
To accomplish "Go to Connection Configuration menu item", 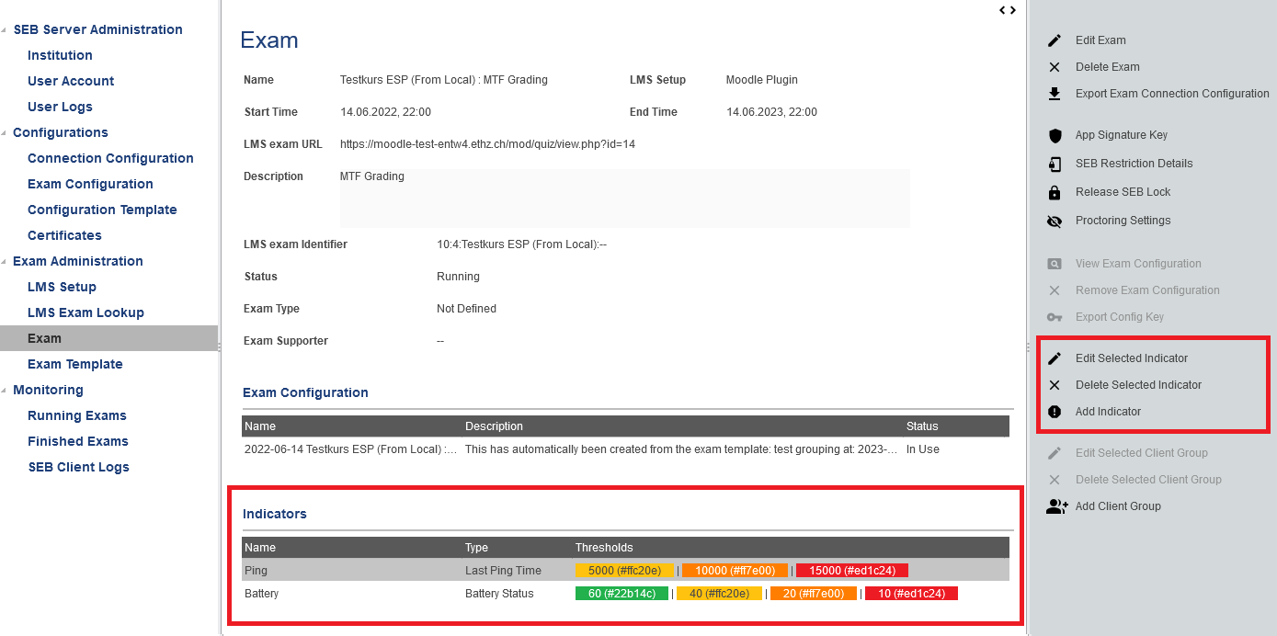I will 110,158.
